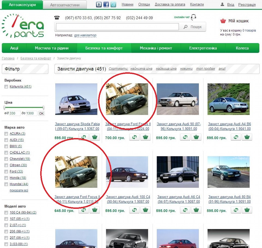Check the Hyundai brand filter

[6, 184]
